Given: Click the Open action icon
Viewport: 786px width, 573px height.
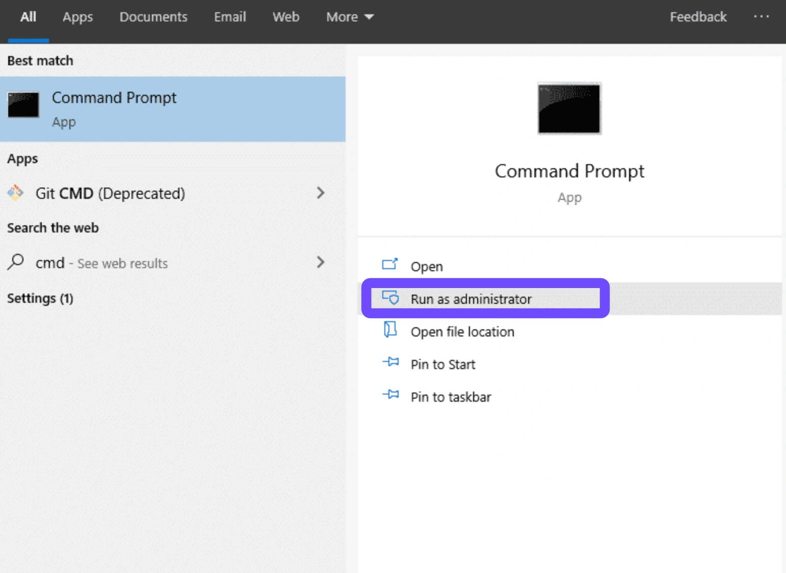Looking at the screenshot, I should [x=390, y=265].
